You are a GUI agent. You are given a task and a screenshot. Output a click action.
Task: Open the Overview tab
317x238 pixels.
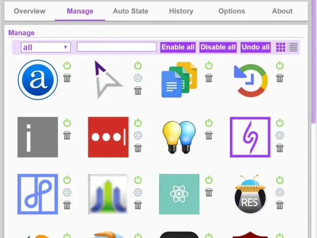pos(29,11)
